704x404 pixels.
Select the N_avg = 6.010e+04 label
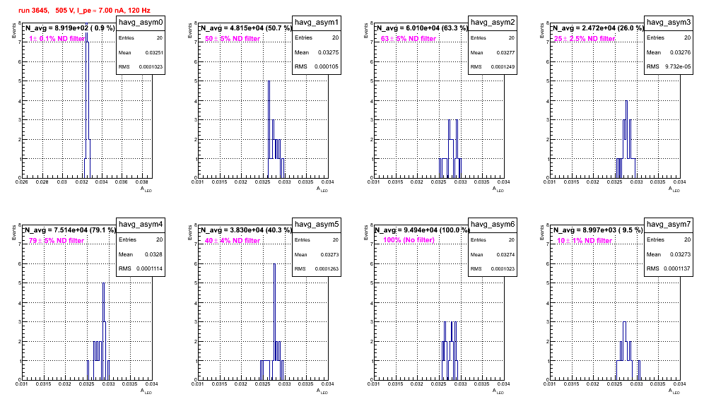click(421, 28)
